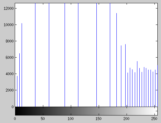Image resolution: width=161 pixels, height=123 pixels.
Task: Click the white end of the grayscale bar
Action: (x=156, y=111)
